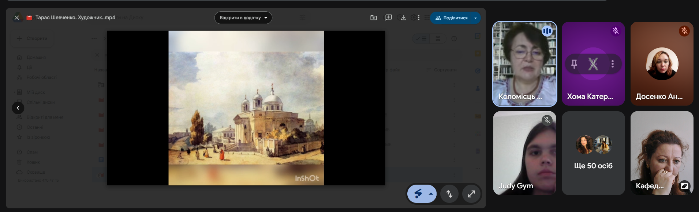Open picture-in-picture on Кафед... tile

coord(684,186)
